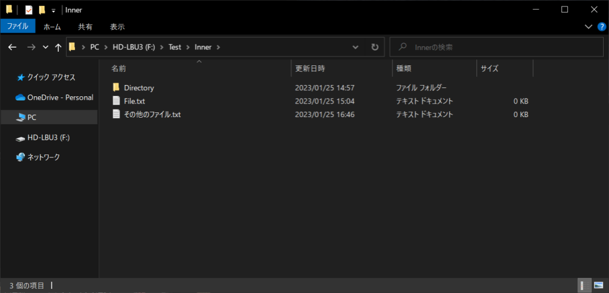609x293 pixels.
Task: Go forward with the right arrow
Action: pyautogui.click(x=32, y=48)
